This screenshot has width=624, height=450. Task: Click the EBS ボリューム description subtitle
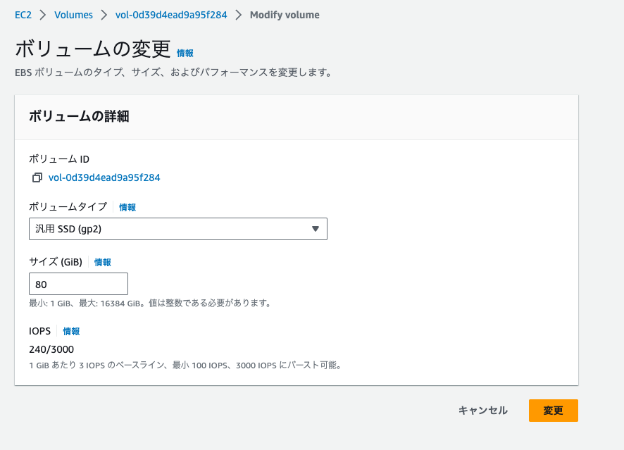(x=173, y=73)
